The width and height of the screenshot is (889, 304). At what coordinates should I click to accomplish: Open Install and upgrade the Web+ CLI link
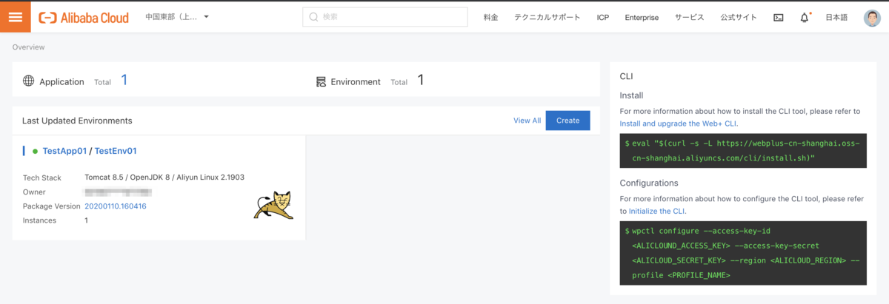tap(679, 124)
